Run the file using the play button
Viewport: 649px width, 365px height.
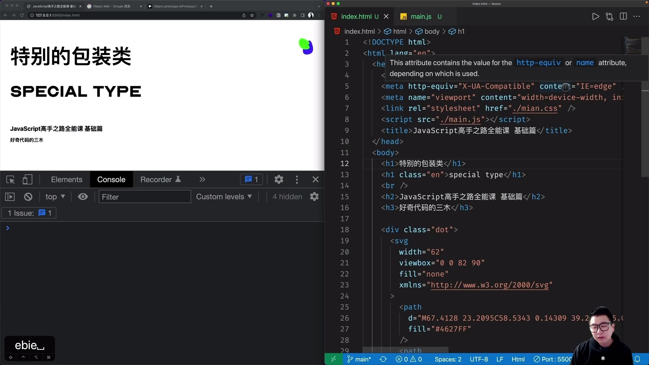click(596, 16)
